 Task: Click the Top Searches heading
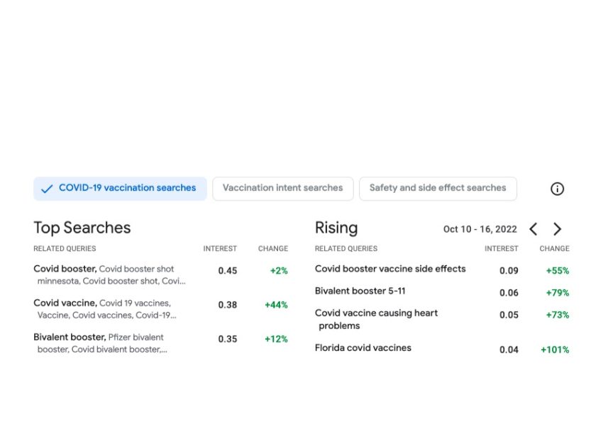click(82, 228)
